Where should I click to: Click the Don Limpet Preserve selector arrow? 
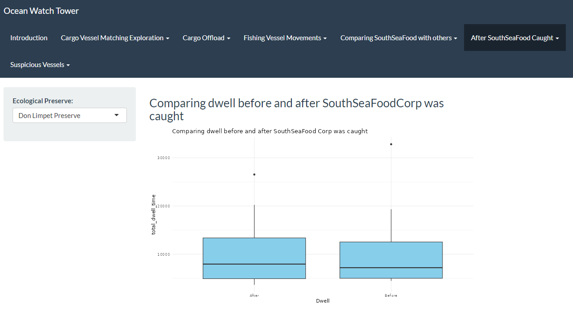click(117, 115)
